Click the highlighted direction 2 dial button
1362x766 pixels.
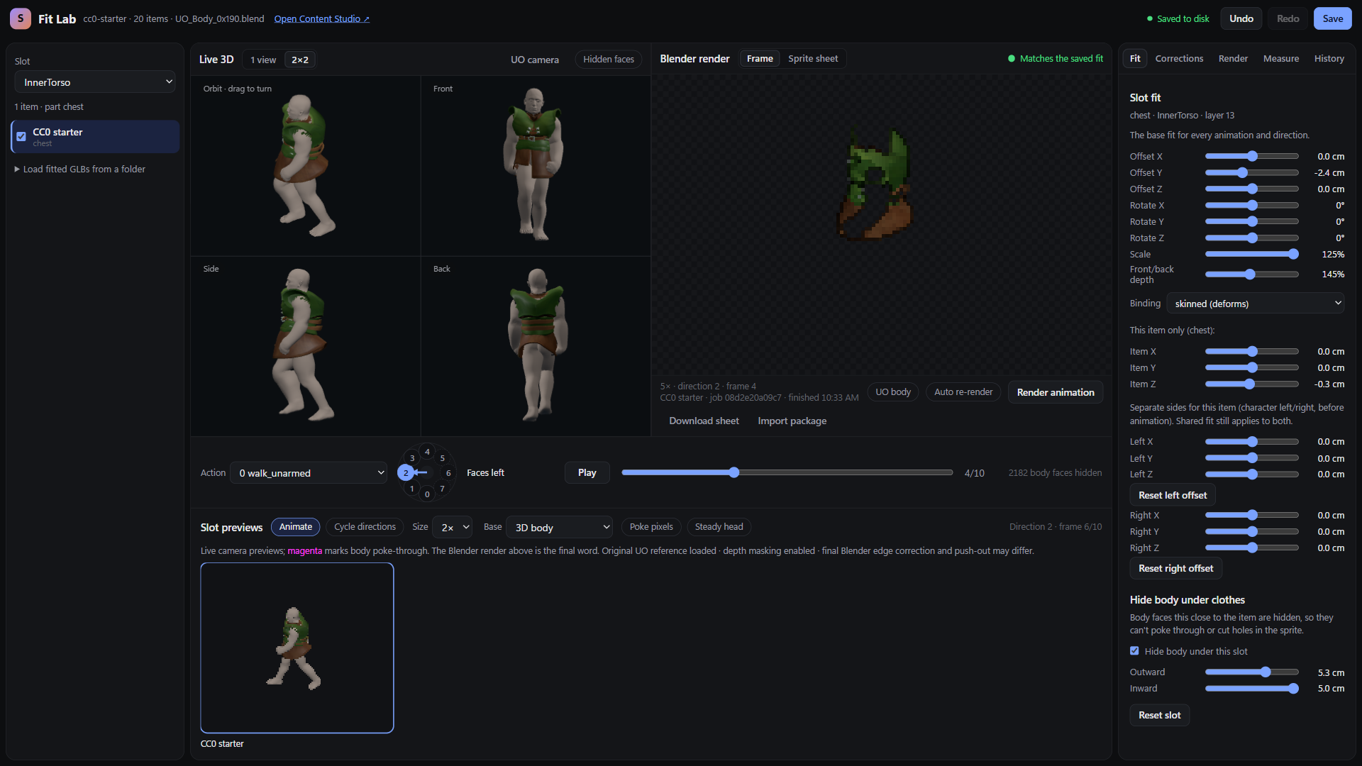point(406,473)
